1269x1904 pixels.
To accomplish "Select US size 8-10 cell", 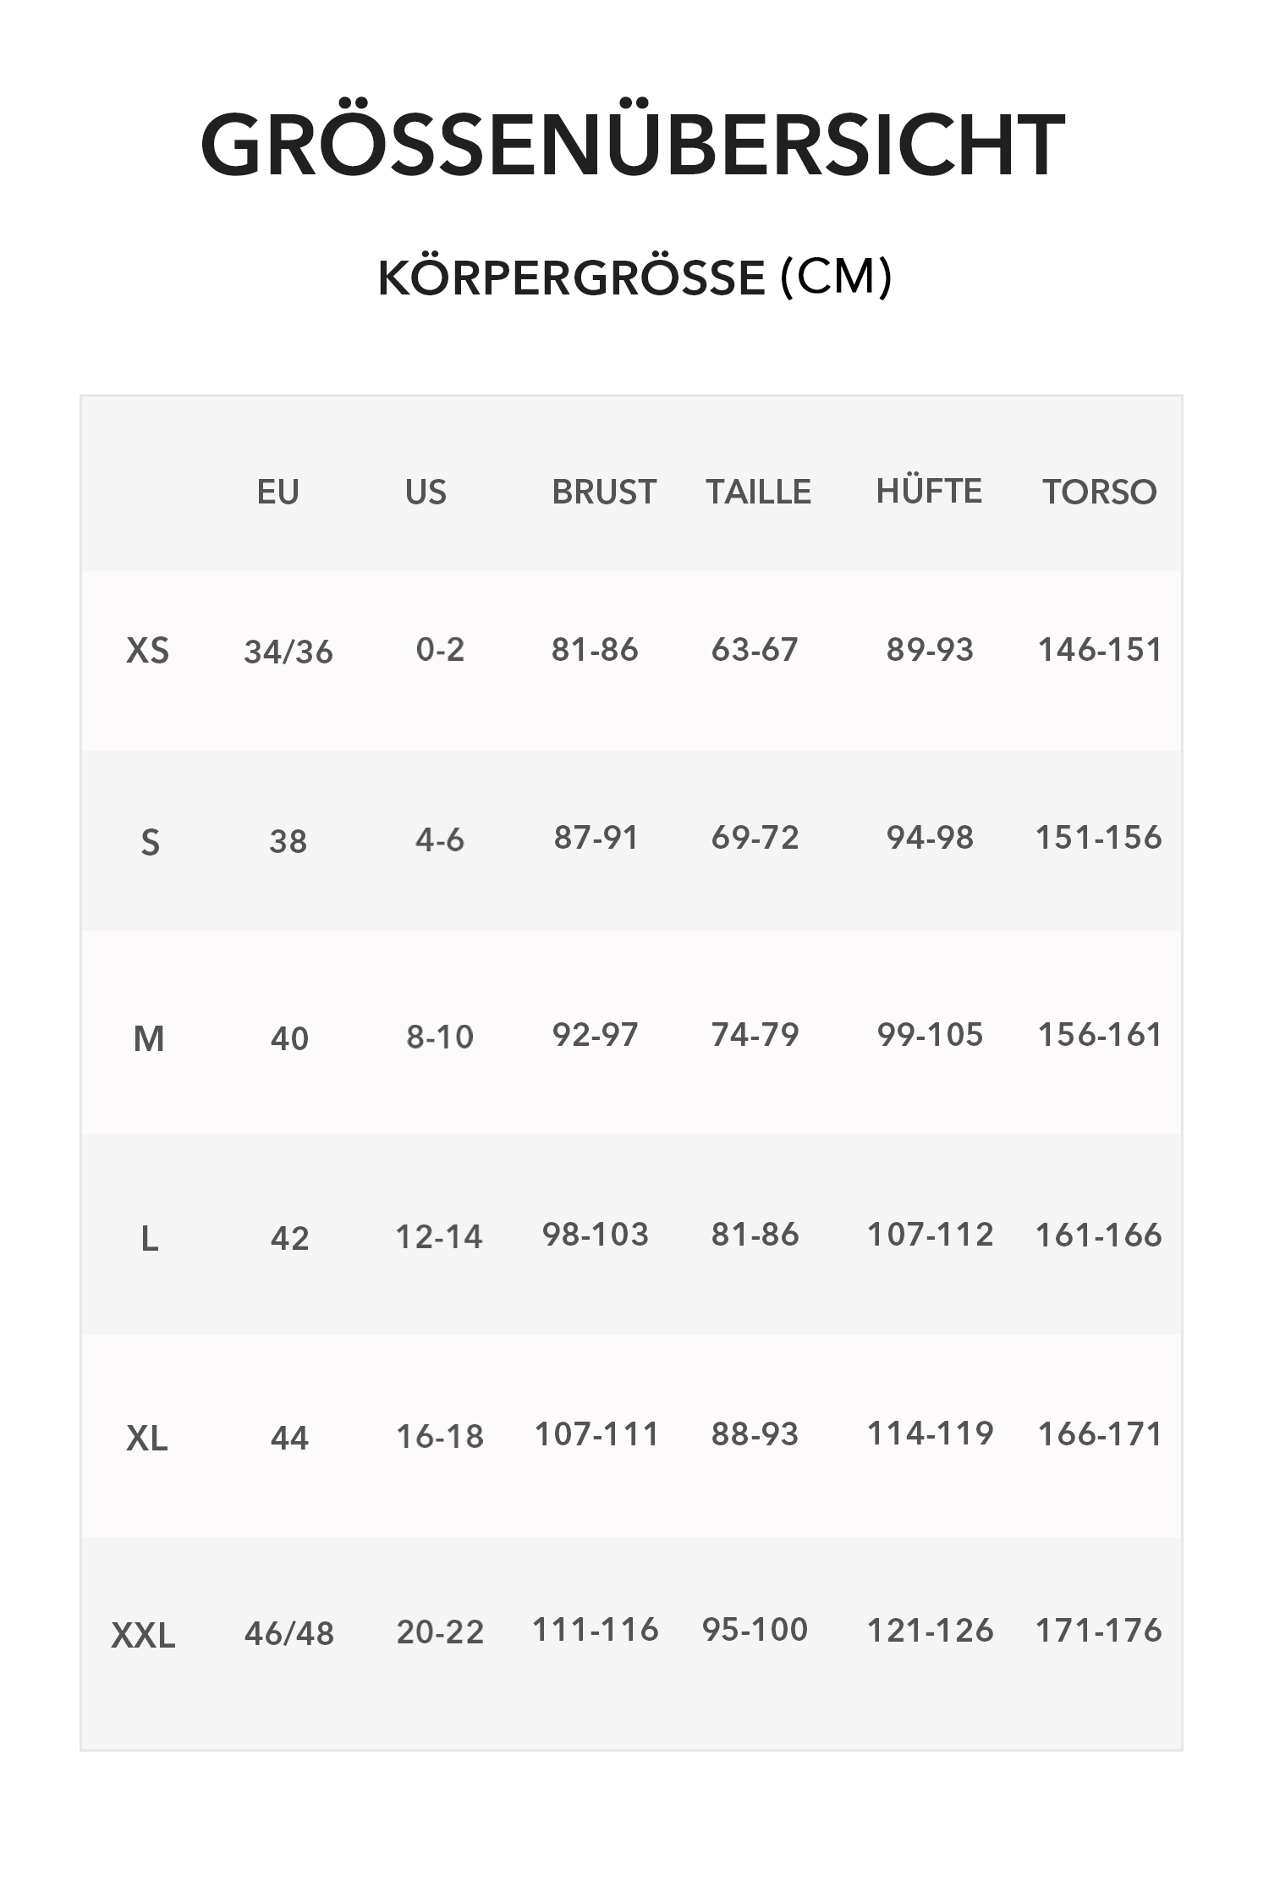I will click(x=440, y=1037).
